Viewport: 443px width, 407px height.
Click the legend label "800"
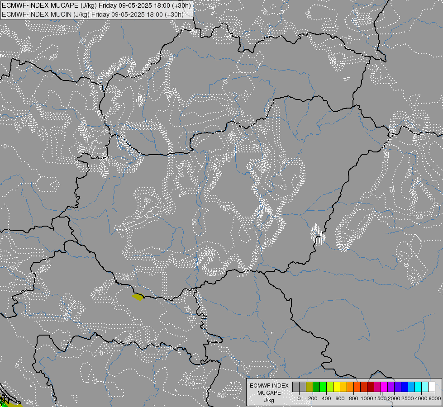pyautogui.click(x=353, y=398)
